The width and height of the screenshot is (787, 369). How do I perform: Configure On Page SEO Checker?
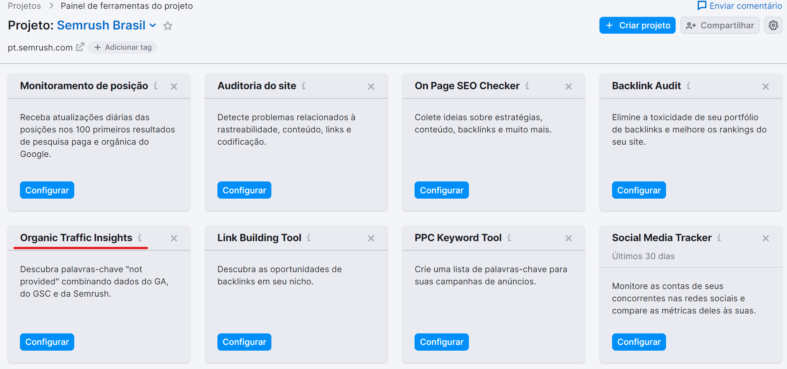[441, 190]
